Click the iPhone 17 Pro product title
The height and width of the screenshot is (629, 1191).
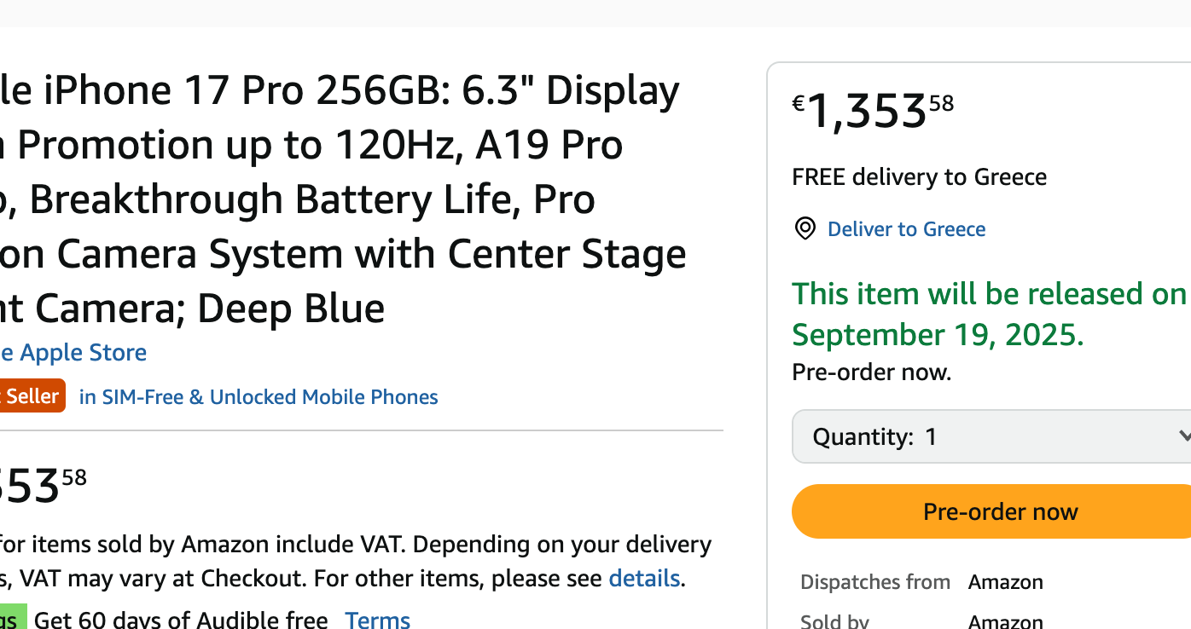tap(343, 199)
